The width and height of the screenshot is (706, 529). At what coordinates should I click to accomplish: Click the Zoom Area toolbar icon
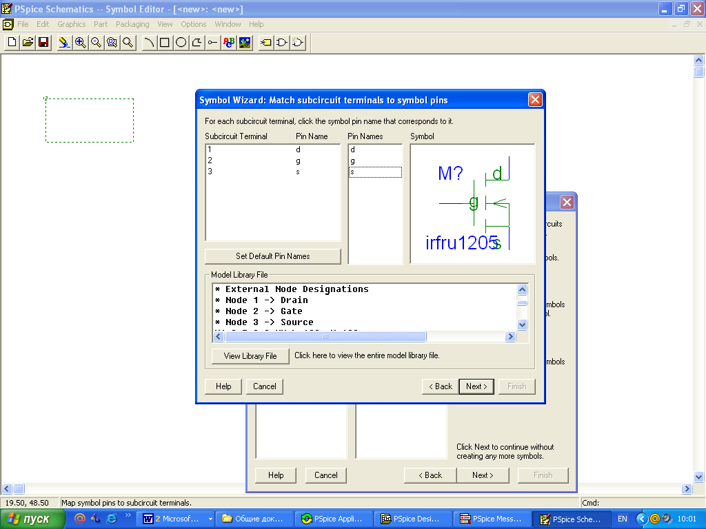[112, 43]
